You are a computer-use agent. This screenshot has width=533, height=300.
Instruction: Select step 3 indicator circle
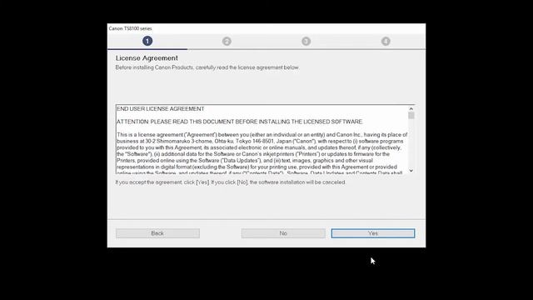click(x=306, y=41)
